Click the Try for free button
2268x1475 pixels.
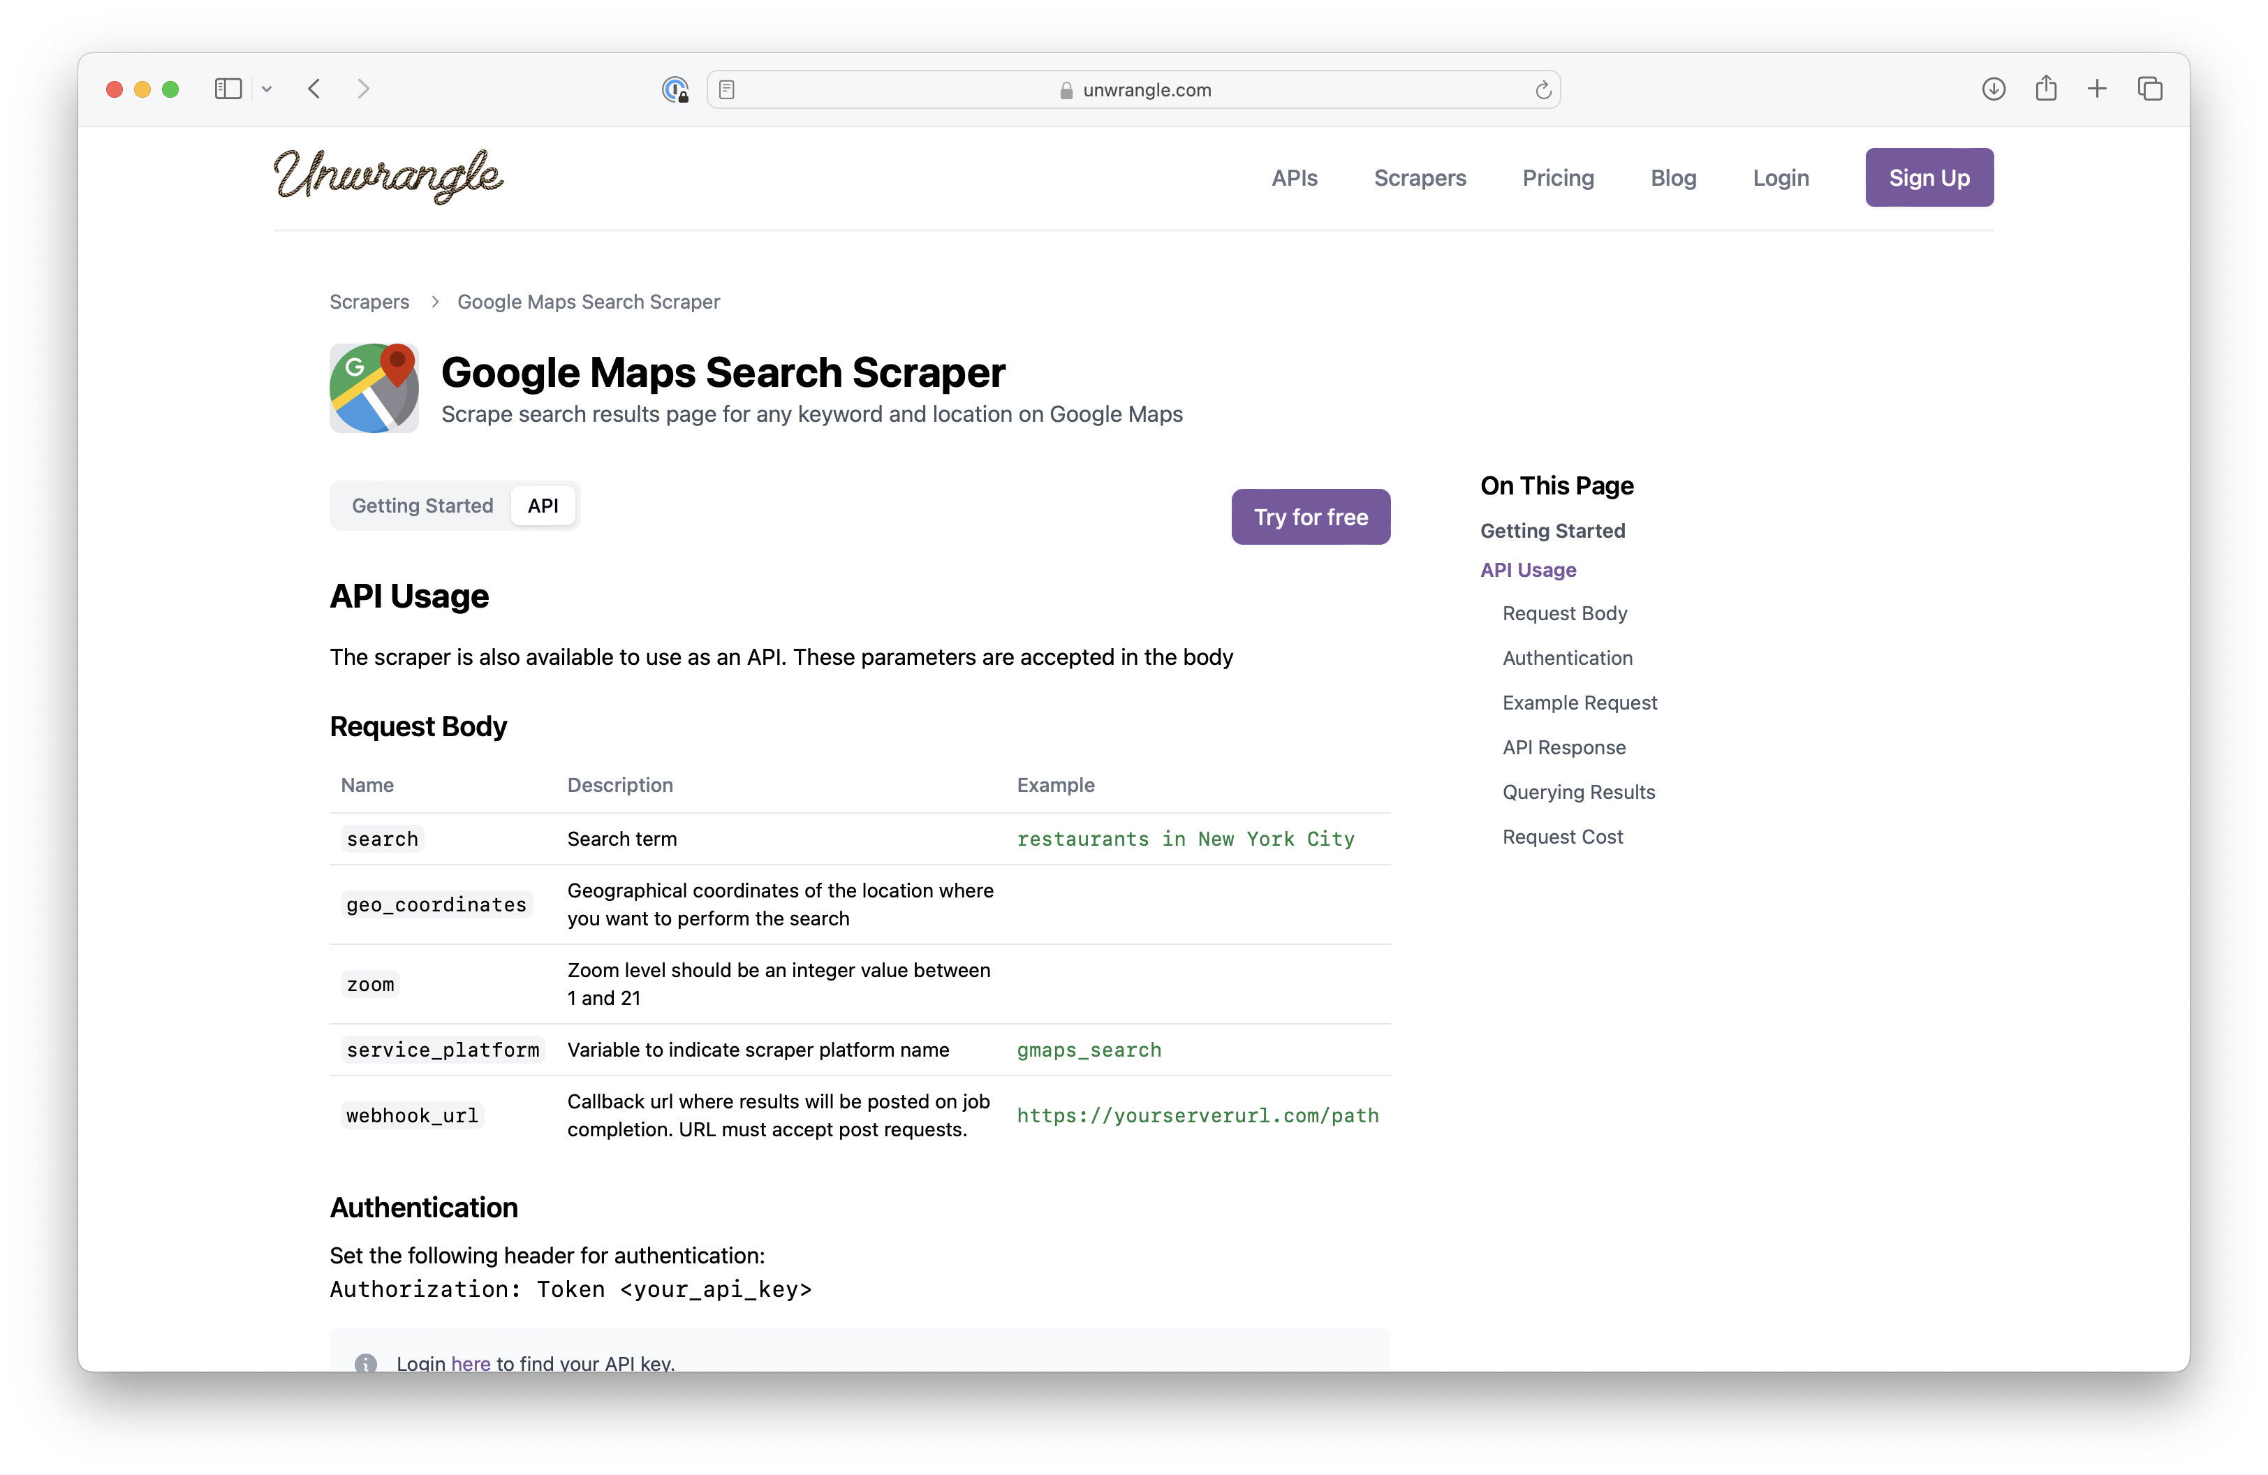[1310, 518]
